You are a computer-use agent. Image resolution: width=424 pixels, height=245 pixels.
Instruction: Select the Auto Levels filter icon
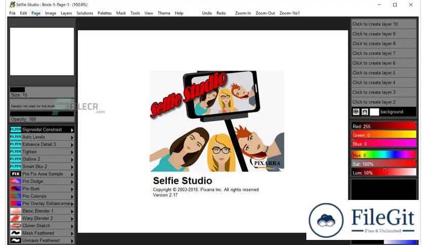pos(15,137)
